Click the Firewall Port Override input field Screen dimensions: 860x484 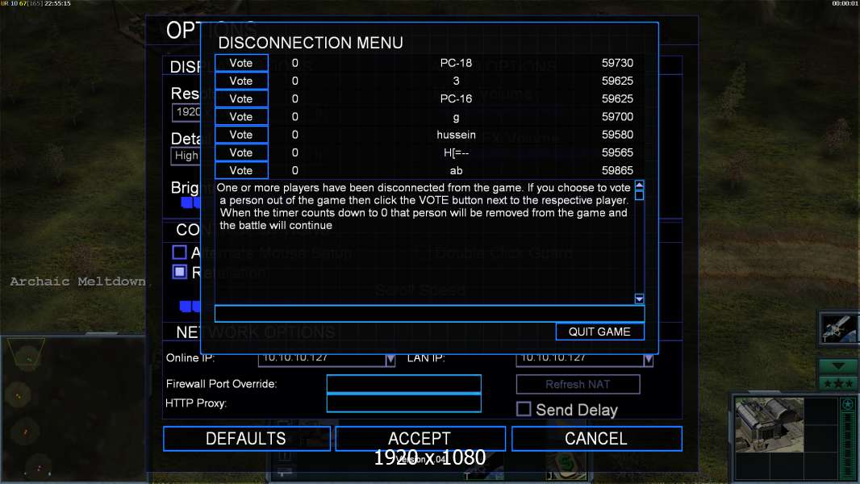403,384
